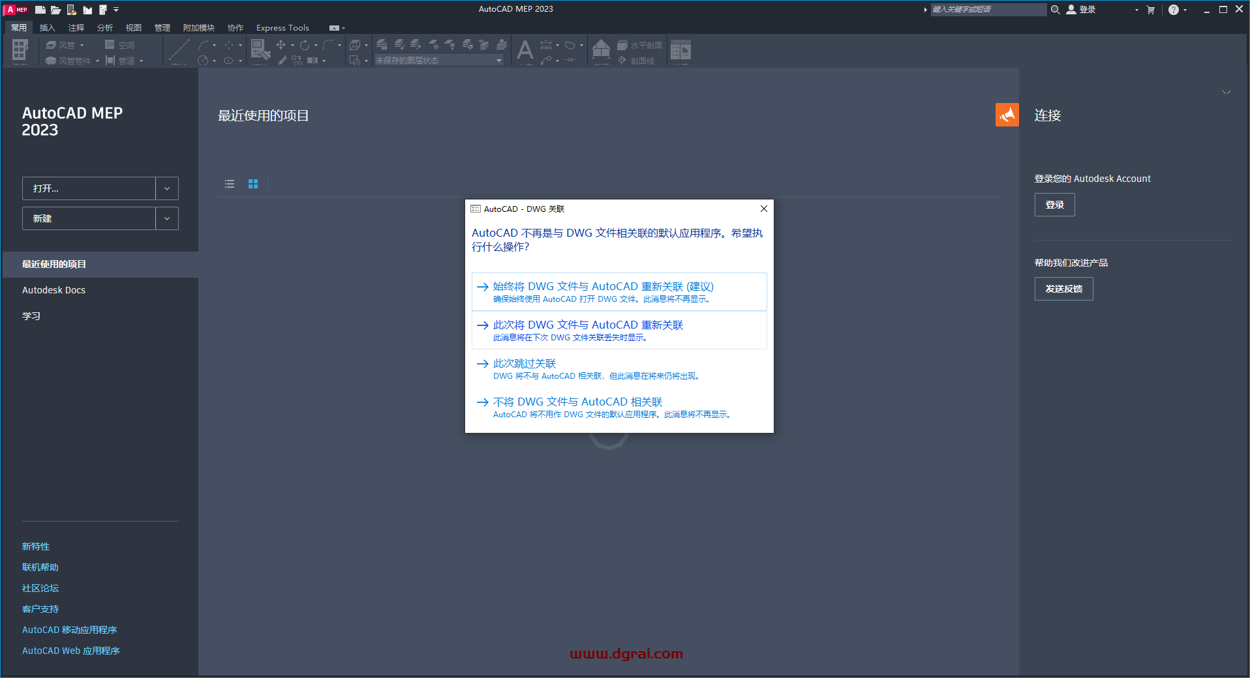The width and height of the screenshot is (1250, 678).
Task: Click the 新建 button
Action: (89, 218)
